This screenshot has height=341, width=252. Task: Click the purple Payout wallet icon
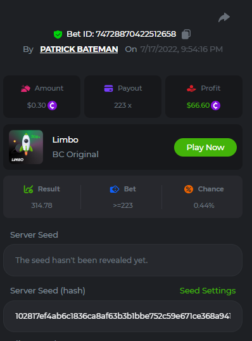point(109,89)
